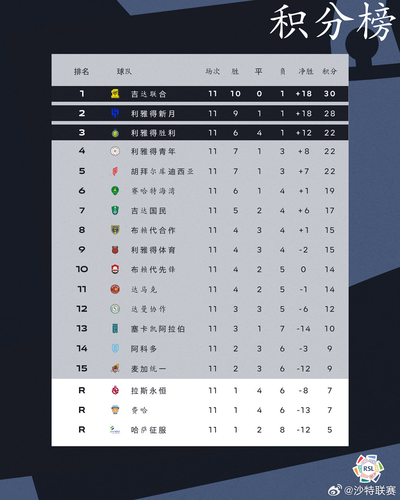Click the RSL league logo

[x=368, y=469]
